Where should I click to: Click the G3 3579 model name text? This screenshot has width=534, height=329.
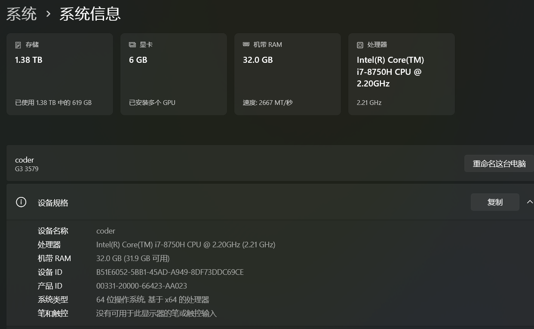pos(27,169)
